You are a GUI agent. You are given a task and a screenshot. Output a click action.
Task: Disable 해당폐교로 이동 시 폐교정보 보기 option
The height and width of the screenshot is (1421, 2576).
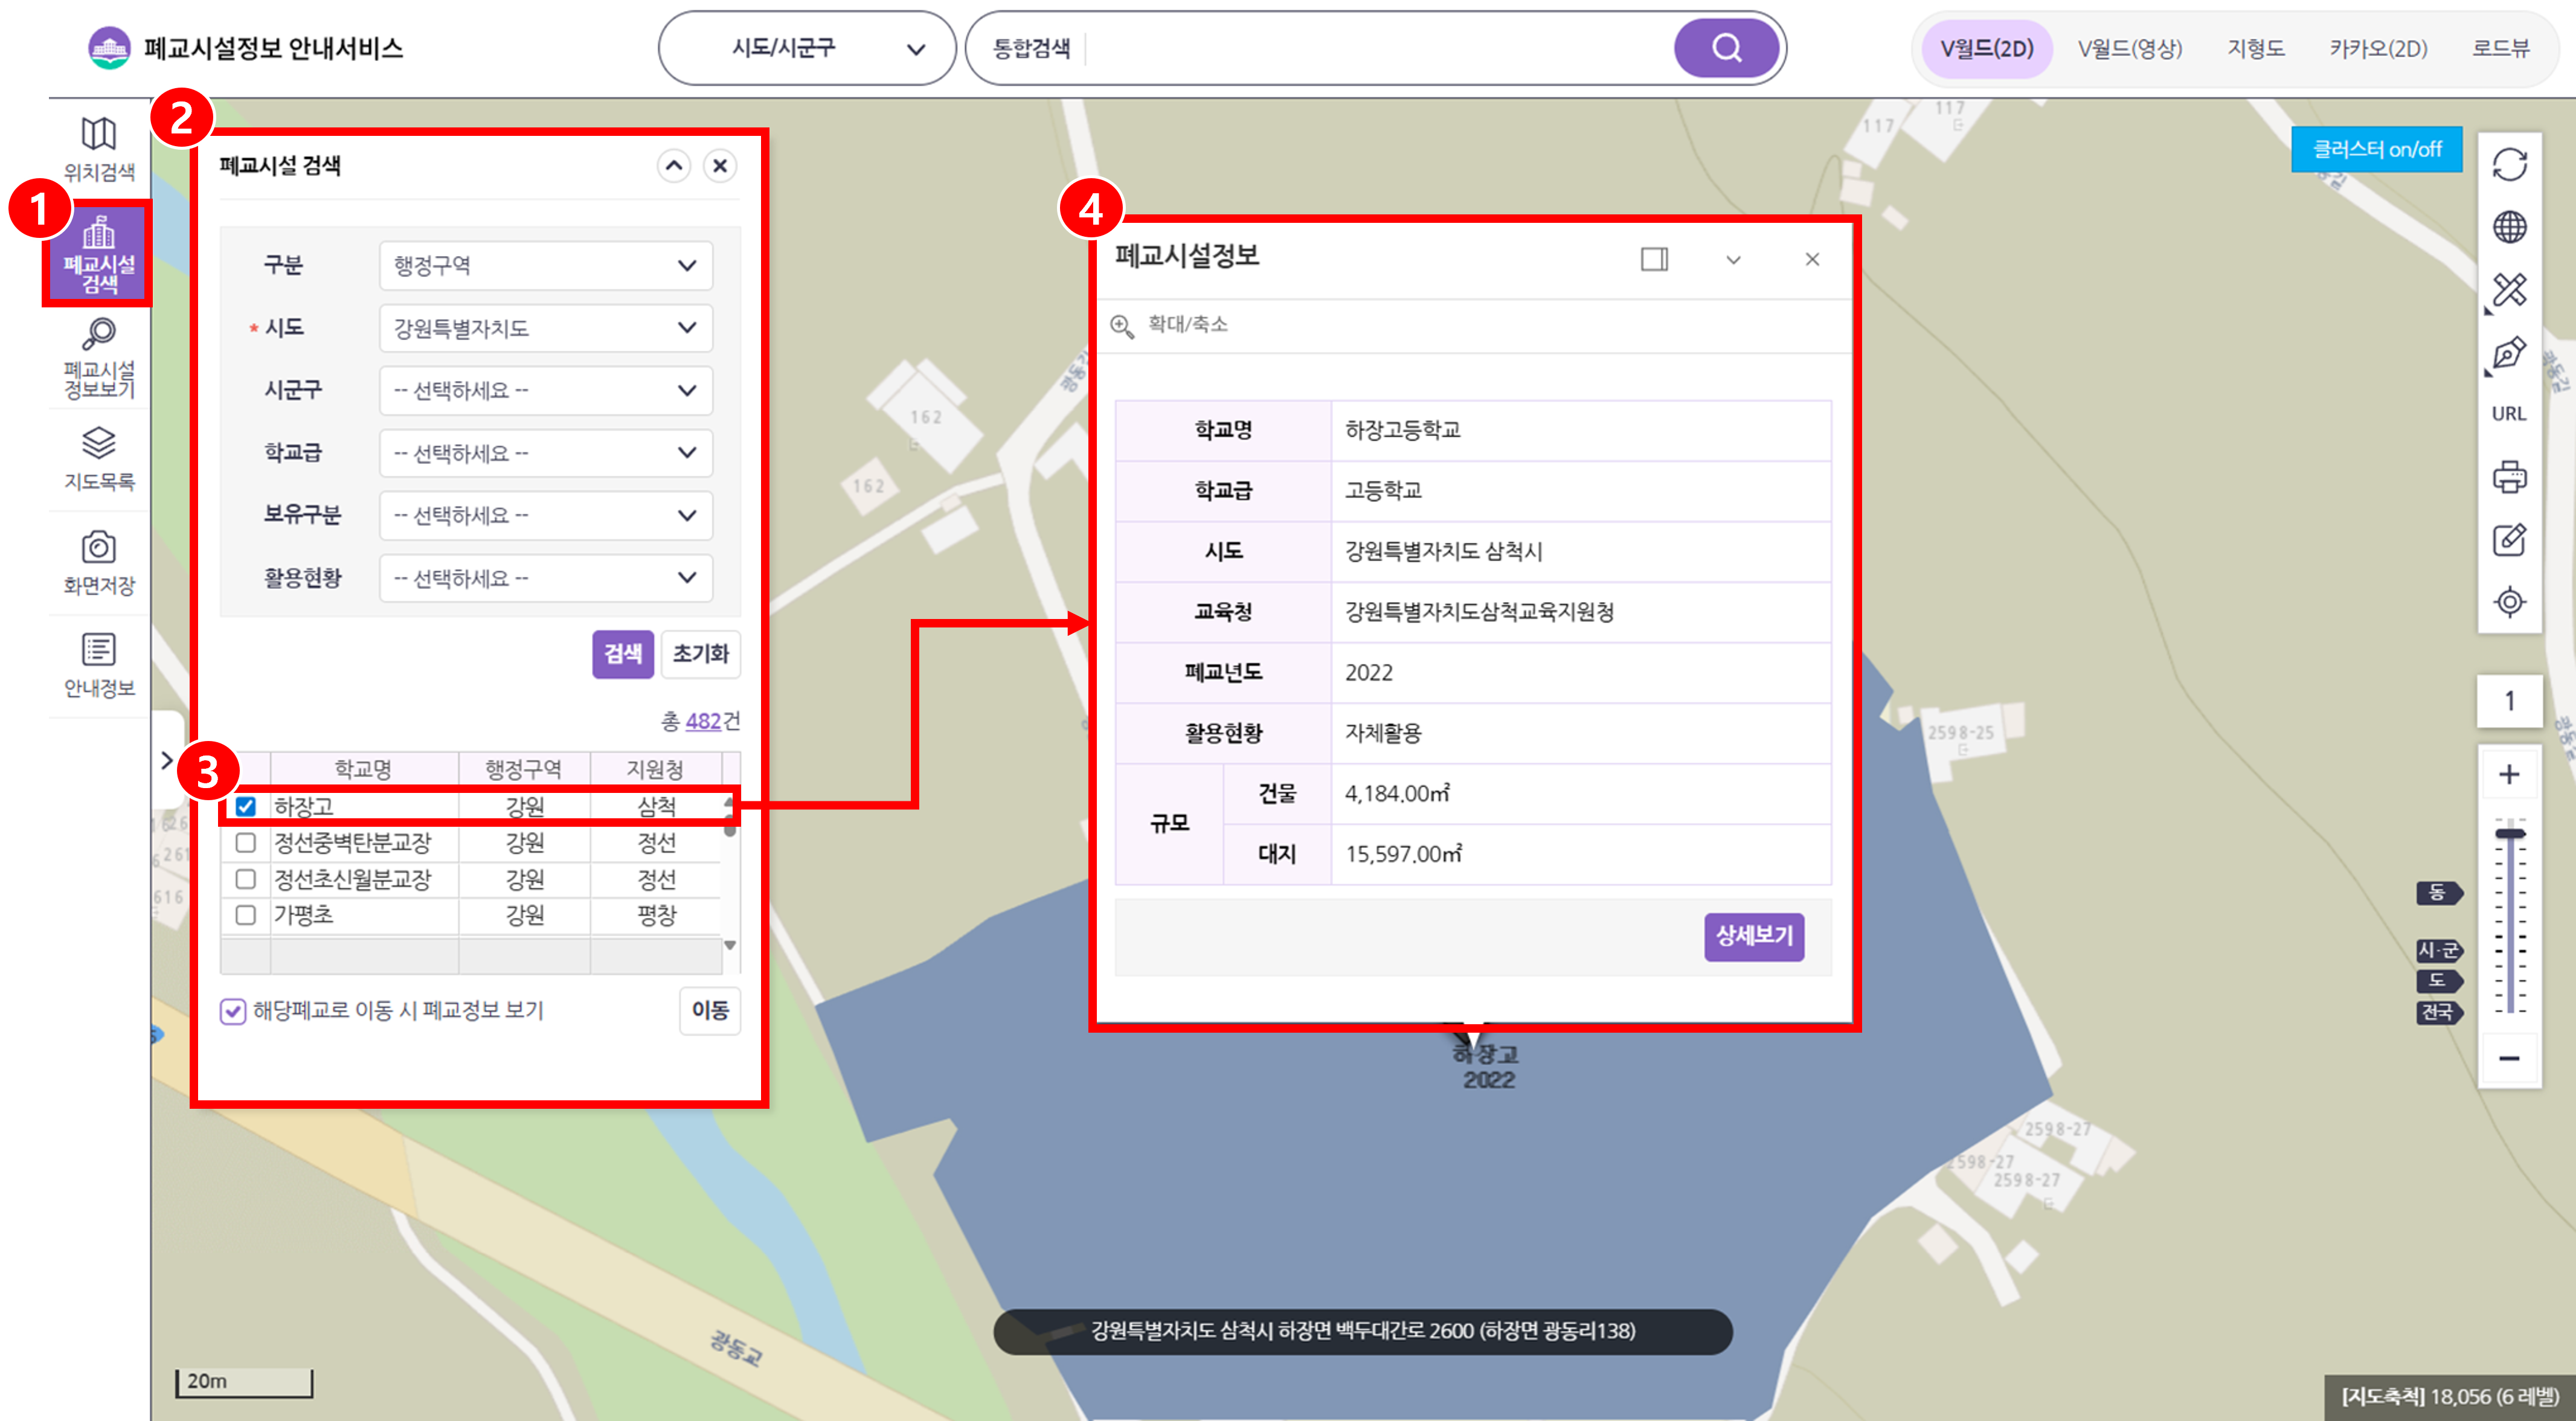click(232, 1011)
